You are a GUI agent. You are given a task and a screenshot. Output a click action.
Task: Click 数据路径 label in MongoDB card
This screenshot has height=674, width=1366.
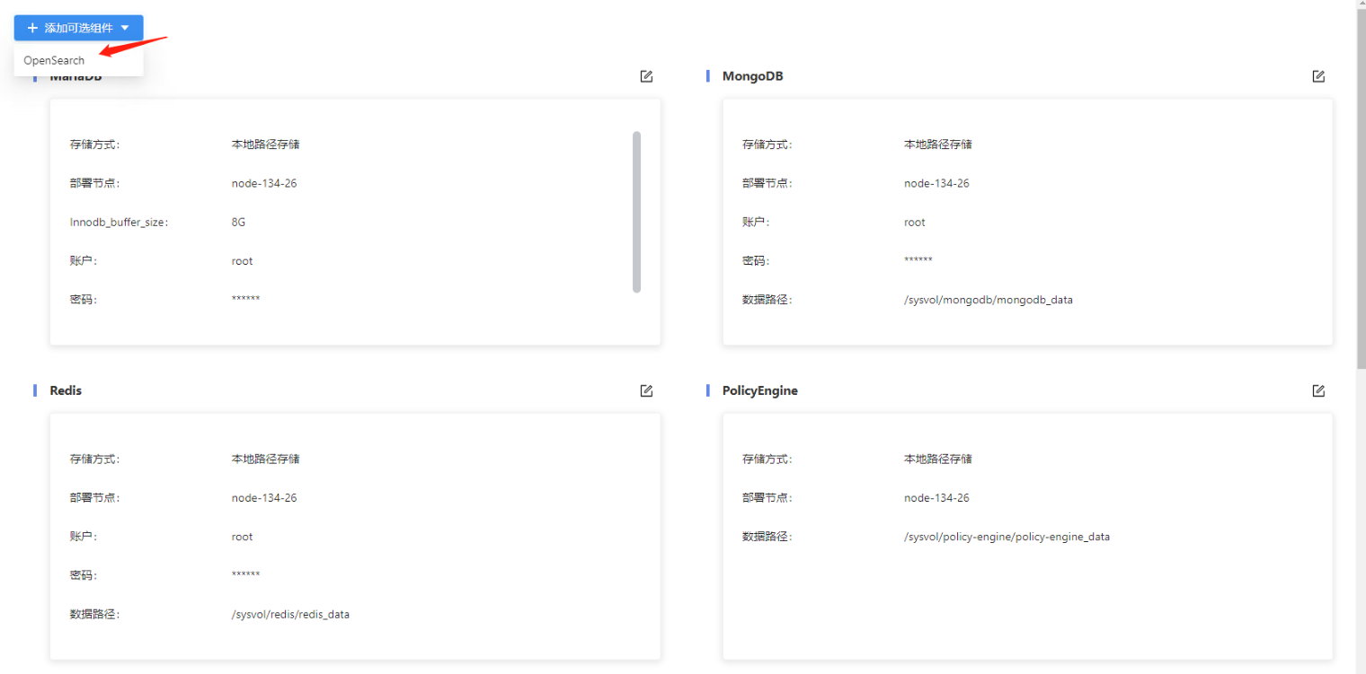click(767, 300)
